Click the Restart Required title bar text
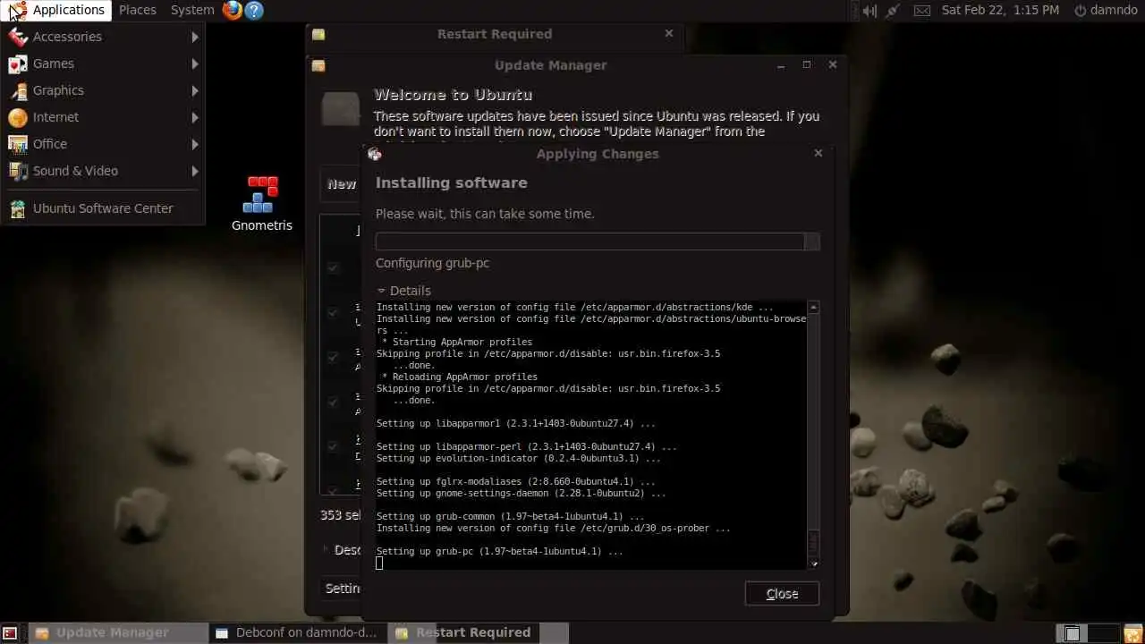 [495, 34]
